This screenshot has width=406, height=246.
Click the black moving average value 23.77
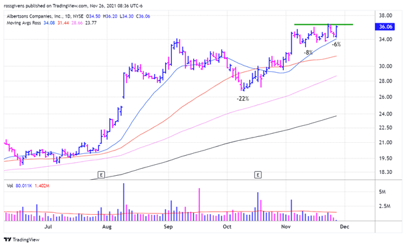click(x=91, y=23)
